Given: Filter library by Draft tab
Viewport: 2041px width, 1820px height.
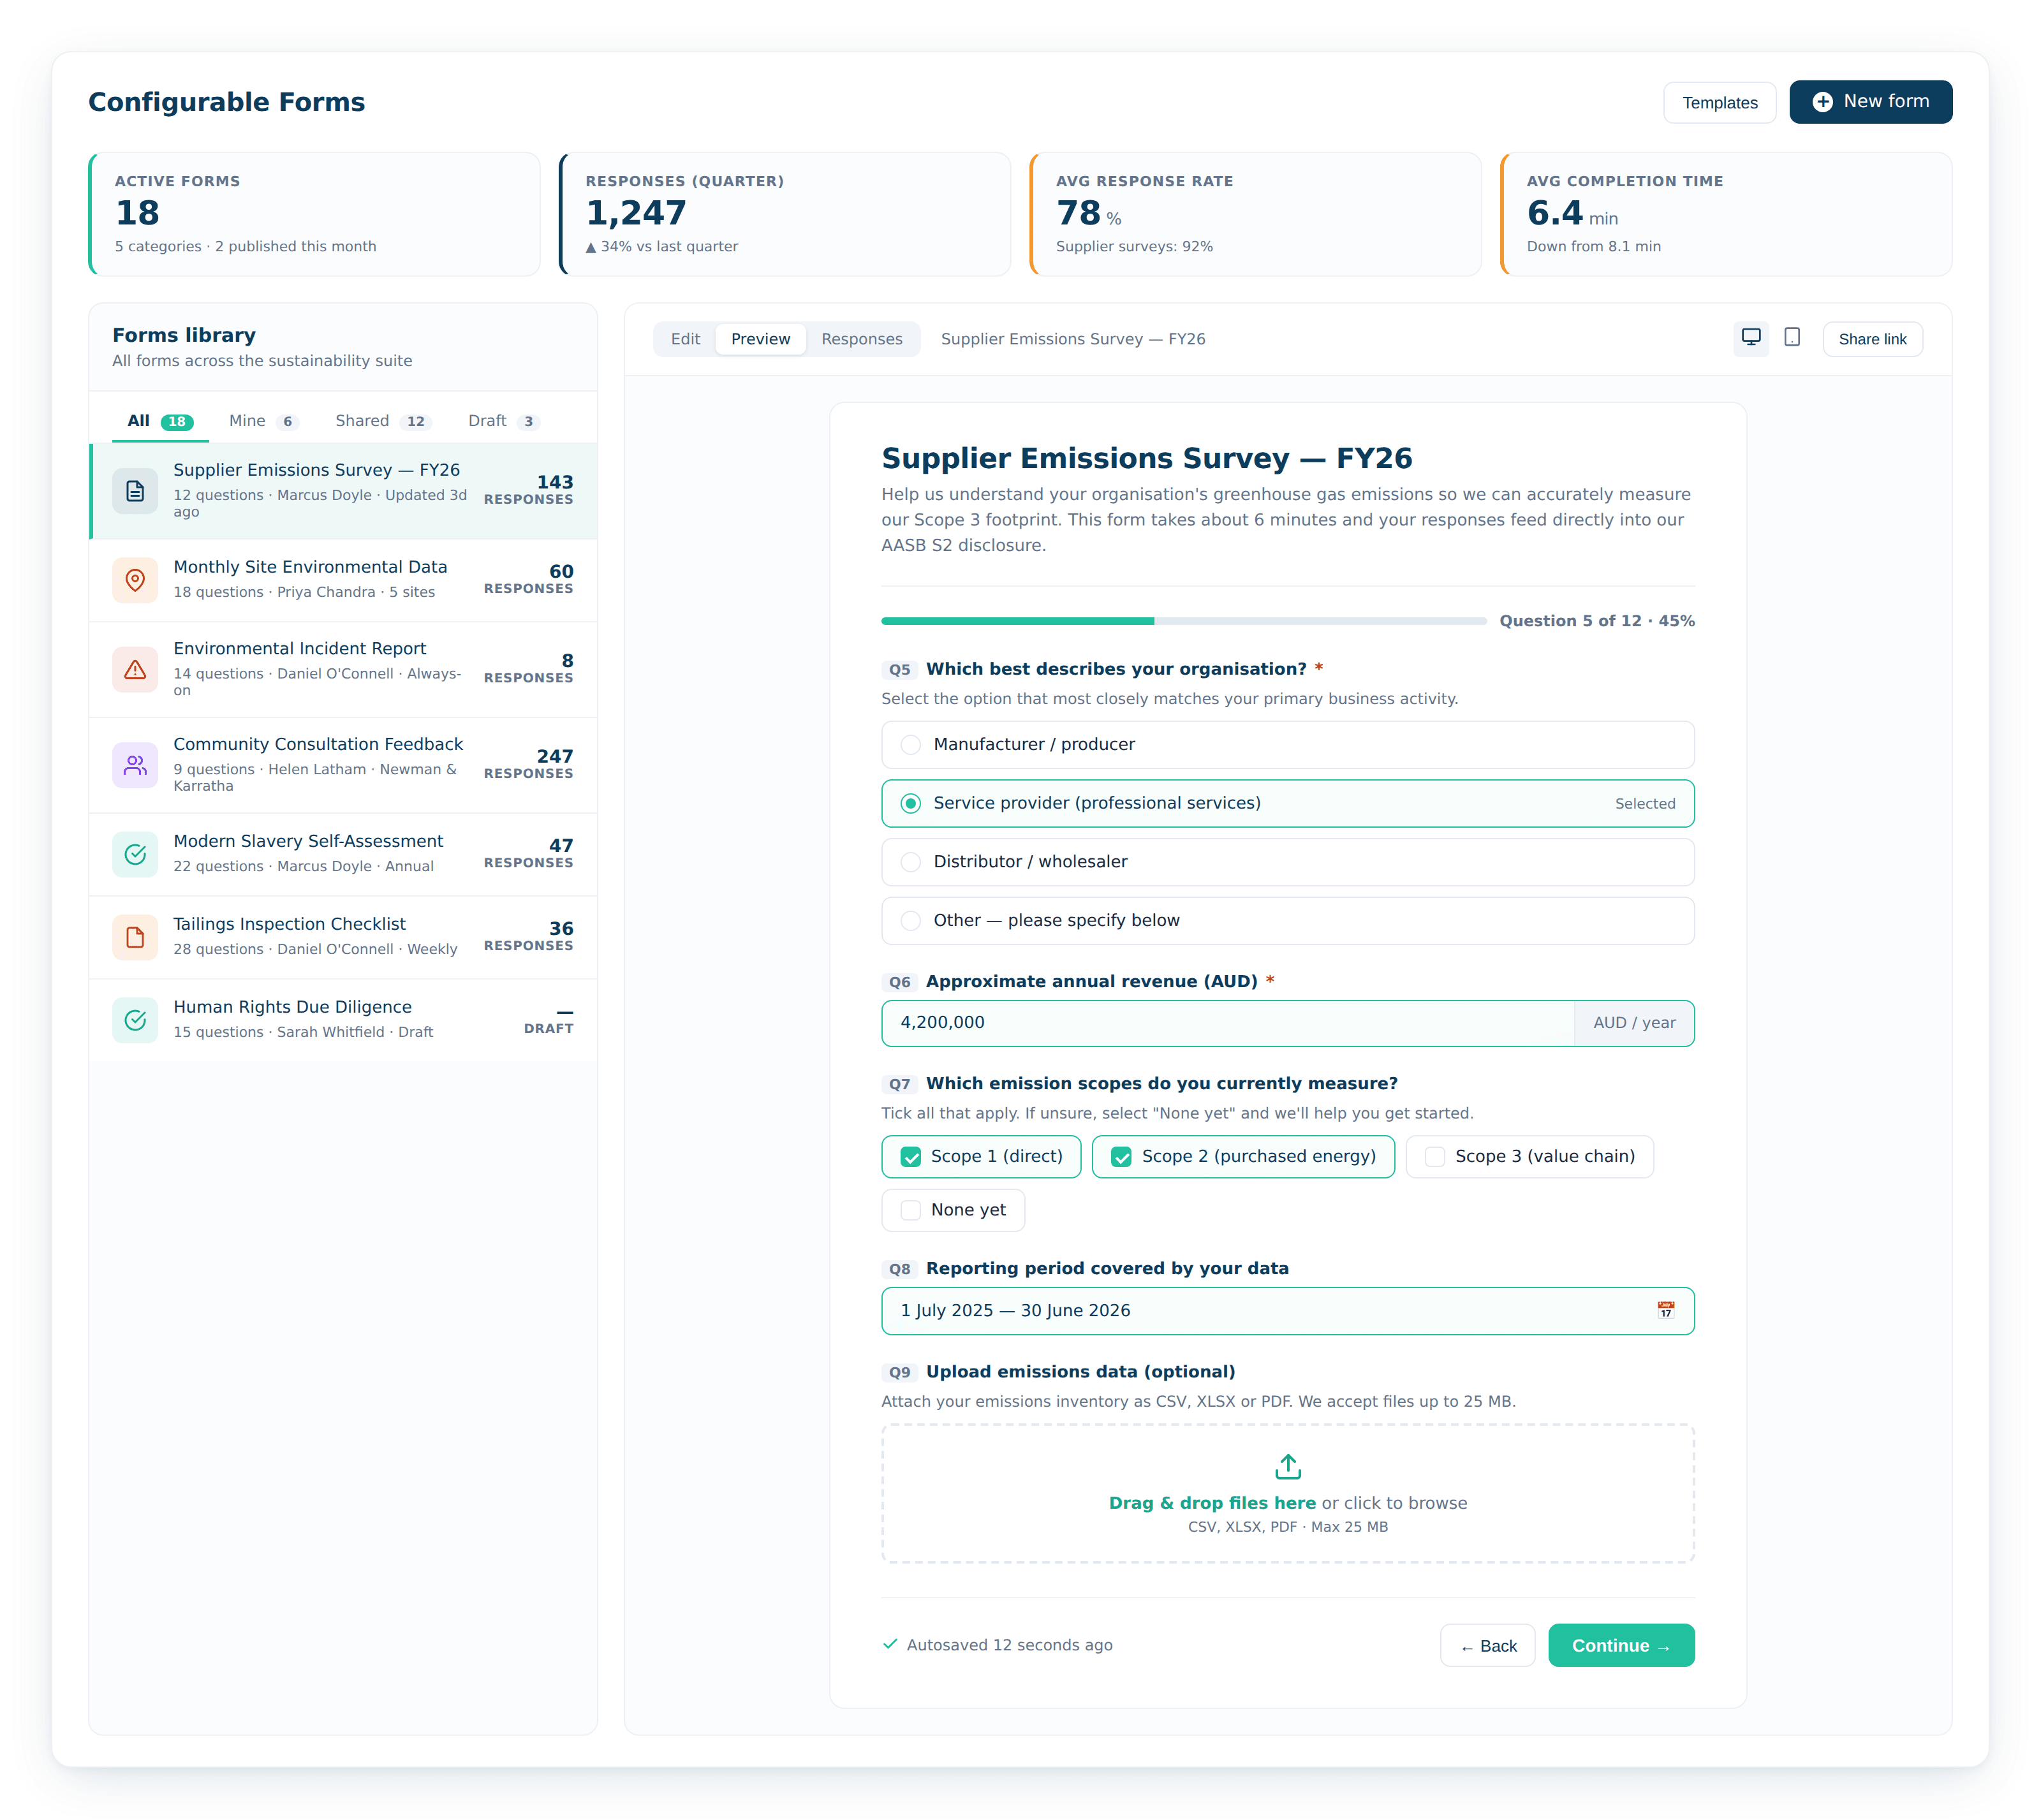Looking at the screenshot, I should 503,421.
